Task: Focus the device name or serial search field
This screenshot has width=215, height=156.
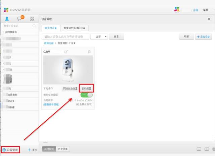Action: 66,36
